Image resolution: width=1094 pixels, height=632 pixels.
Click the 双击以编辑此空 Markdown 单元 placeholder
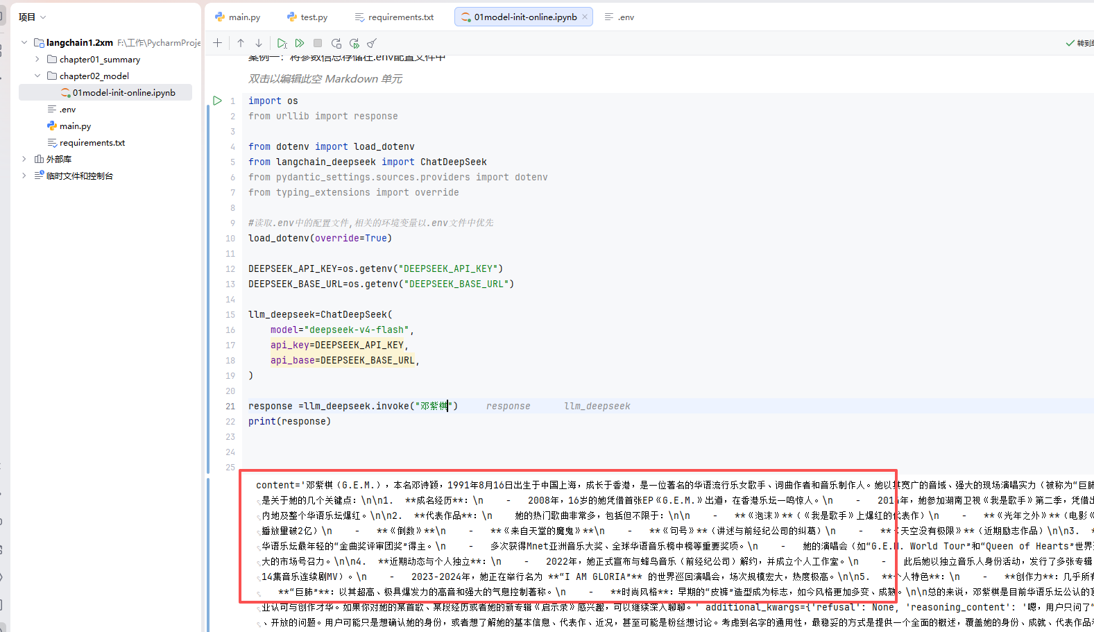point(325,78)
